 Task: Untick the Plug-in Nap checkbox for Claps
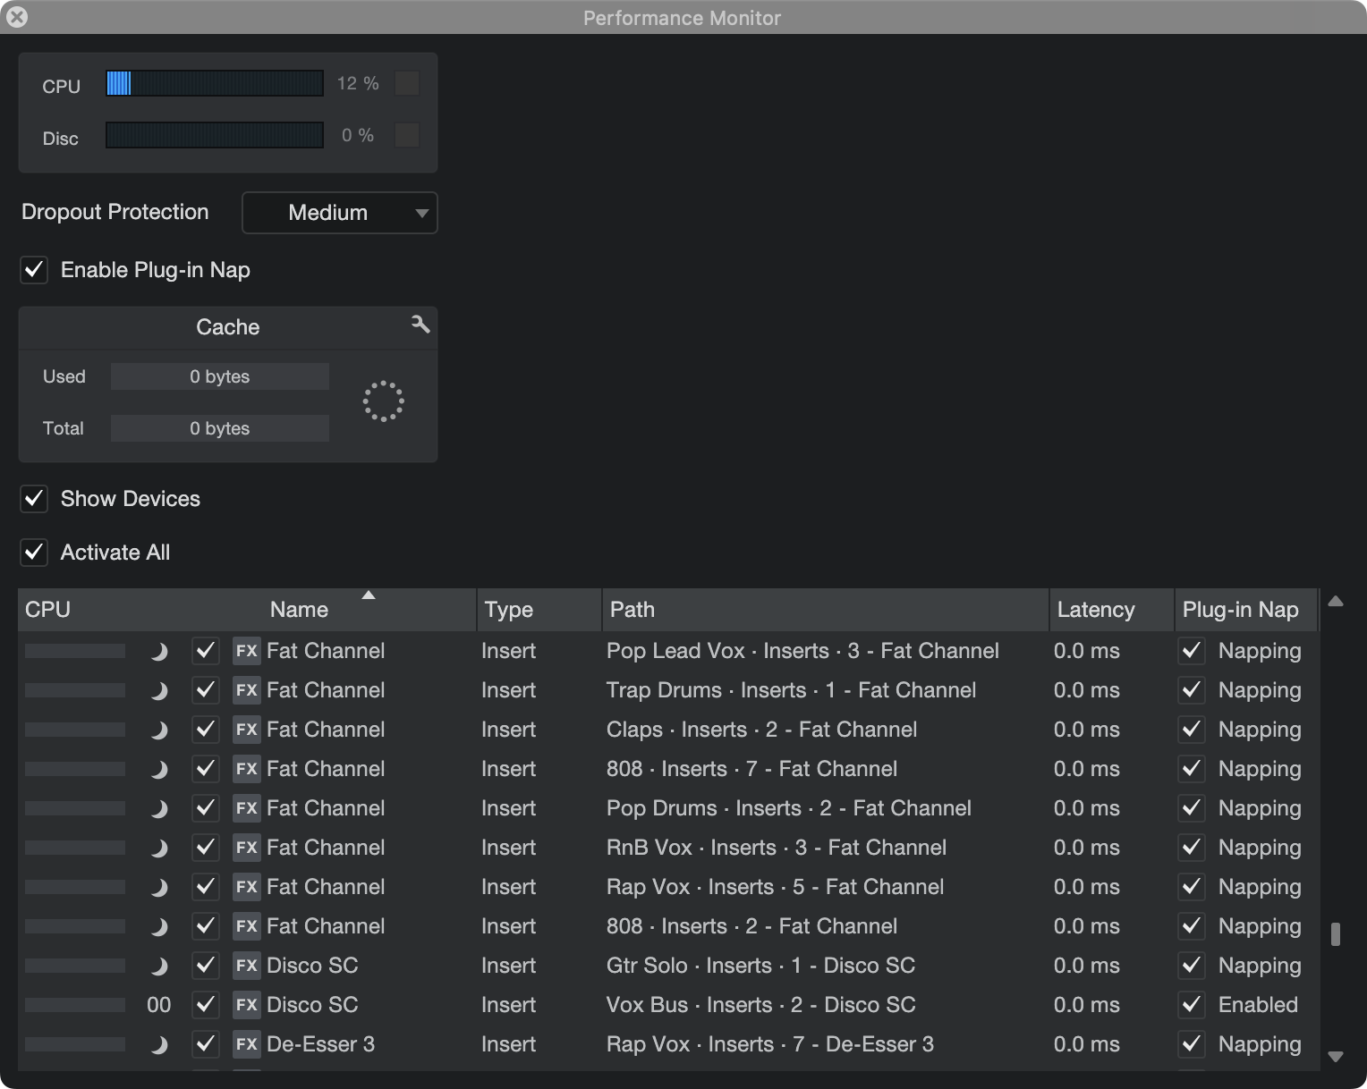click(1192, 730)
